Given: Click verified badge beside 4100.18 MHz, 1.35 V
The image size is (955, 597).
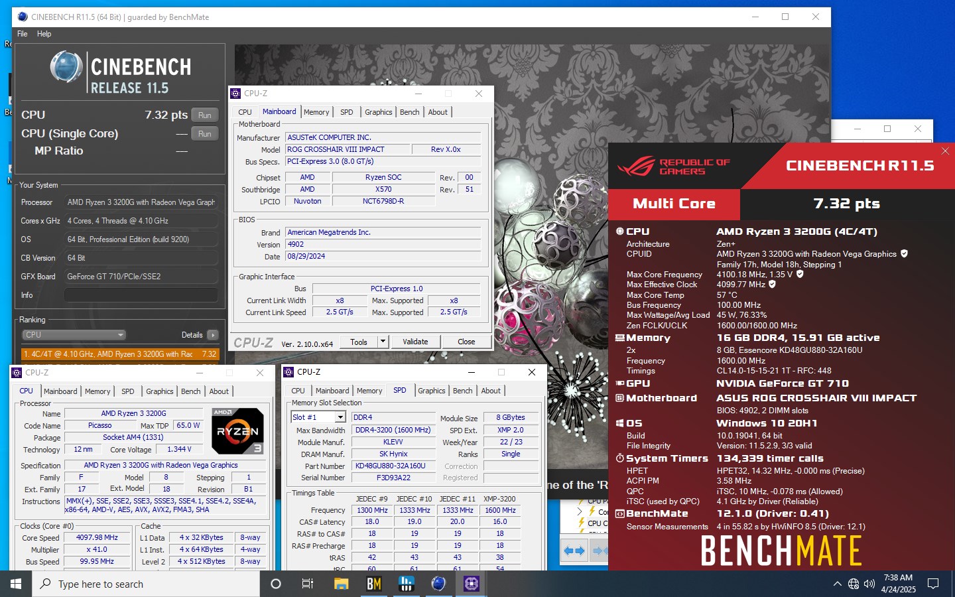Looking at the screenshot, I should (800, 274).
